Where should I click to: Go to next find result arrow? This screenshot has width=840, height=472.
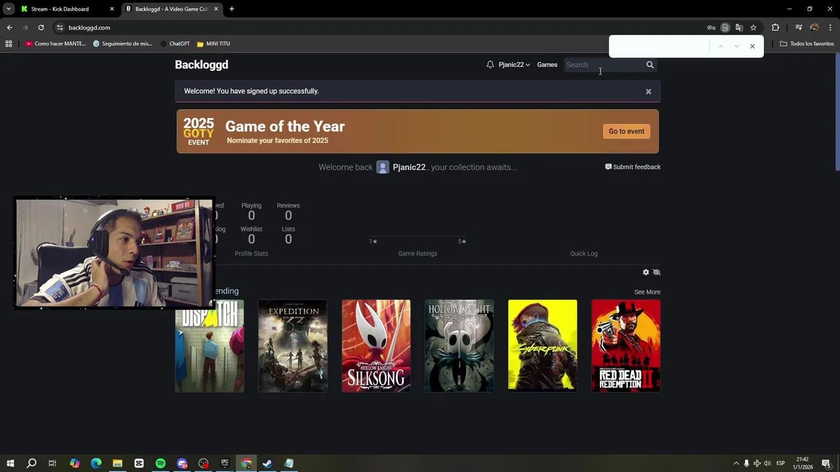[736, 47]
